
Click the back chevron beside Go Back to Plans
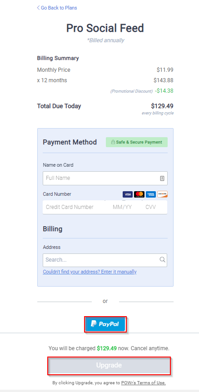click(x=38, y=8)
